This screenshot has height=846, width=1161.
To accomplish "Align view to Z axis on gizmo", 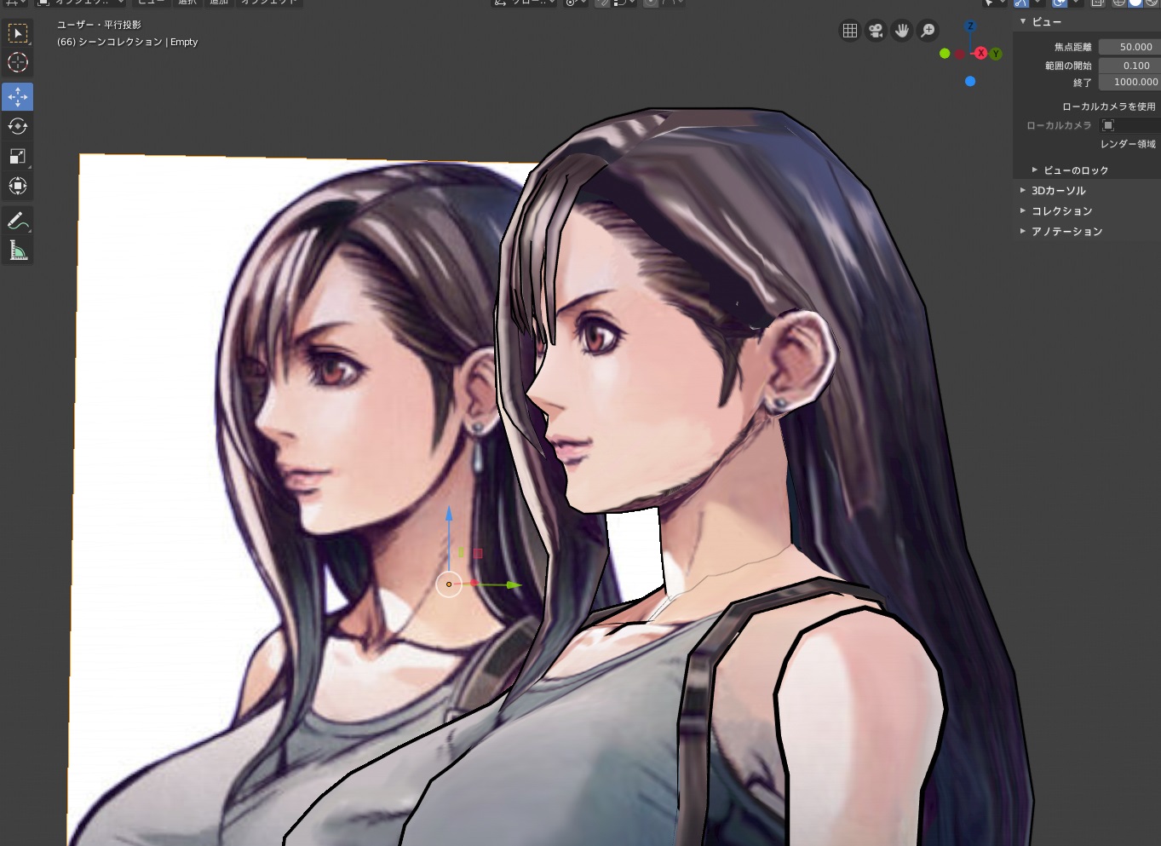I will point(970,26).
